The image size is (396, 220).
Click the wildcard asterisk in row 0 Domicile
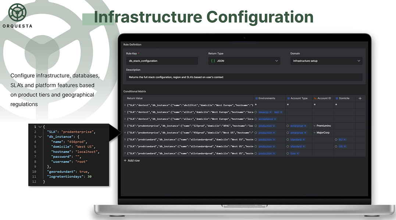336,105
